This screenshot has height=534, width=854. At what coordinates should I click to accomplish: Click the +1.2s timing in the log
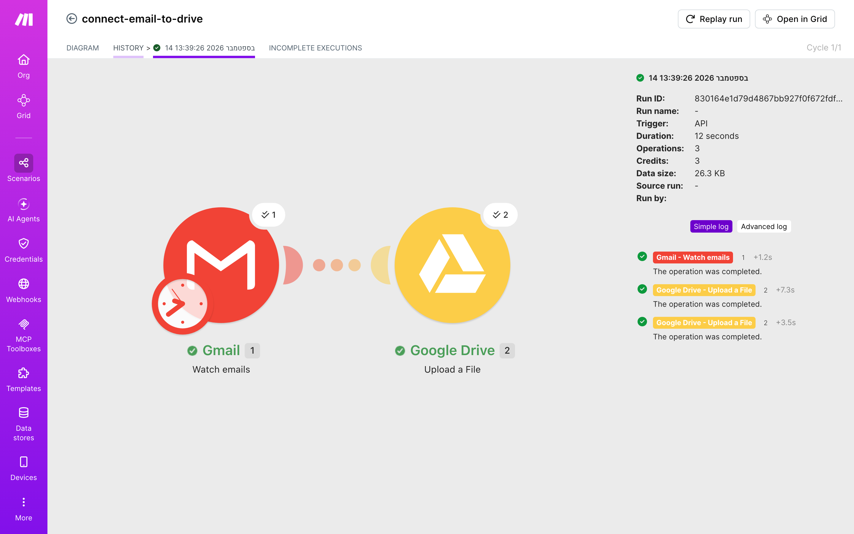point(763,258)
